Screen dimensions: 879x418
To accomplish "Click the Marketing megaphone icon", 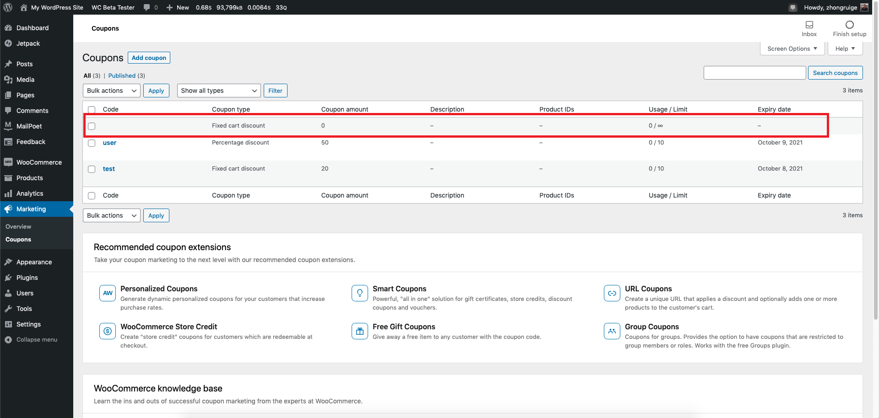I will (9, 209).
